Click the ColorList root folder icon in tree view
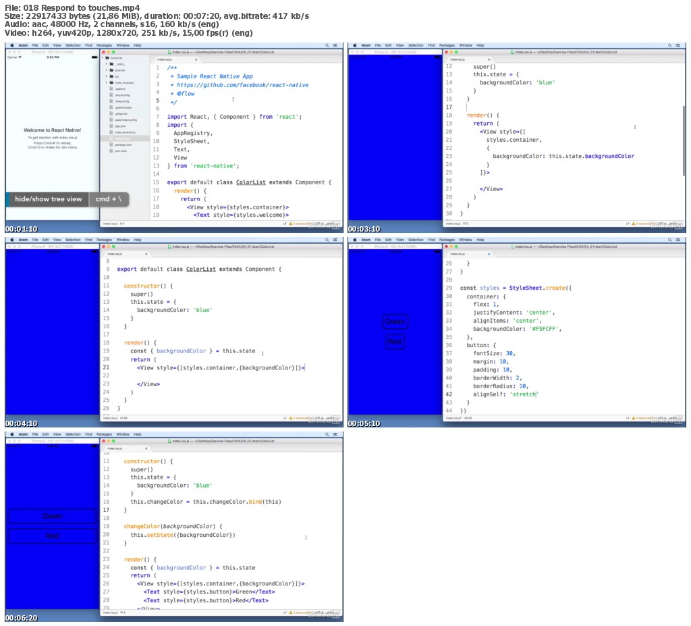691x626 pixels. coord(107,58)
